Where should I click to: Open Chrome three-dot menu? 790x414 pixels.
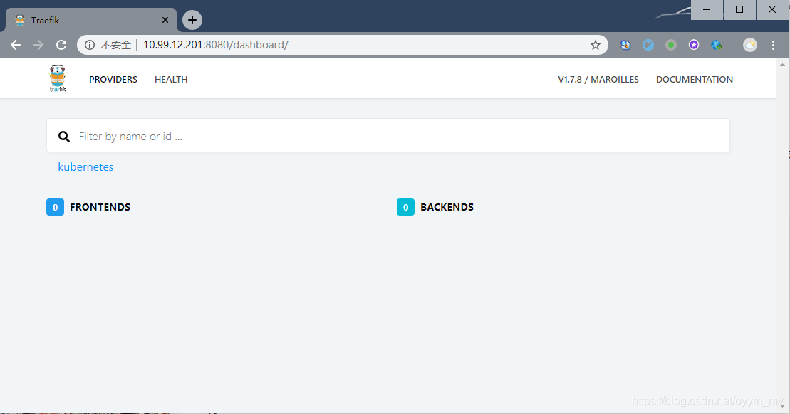point(773,45)
